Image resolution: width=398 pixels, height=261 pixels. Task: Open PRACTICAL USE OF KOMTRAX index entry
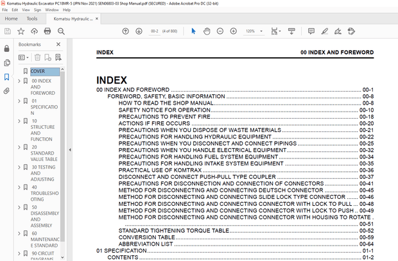[160, 170]
